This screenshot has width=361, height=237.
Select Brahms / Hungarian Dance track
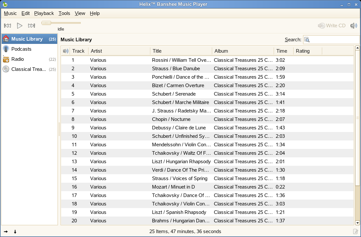click(x=207, y=221)
